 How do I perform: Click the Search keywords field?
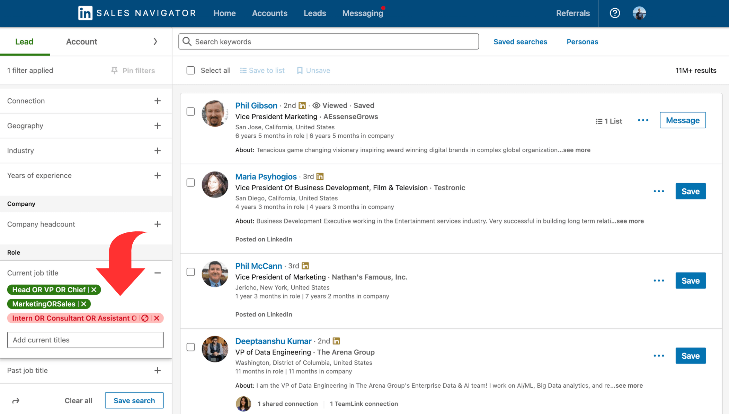328,42
